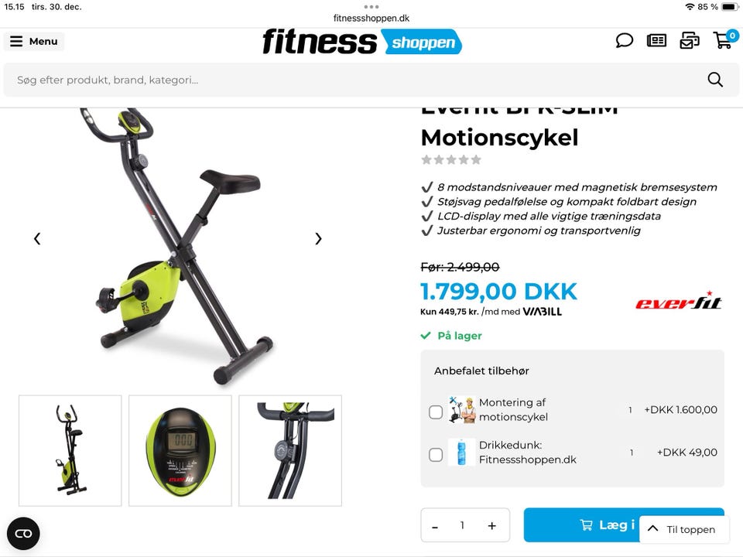Open the news/blog newspaper icon

click(656, 41)
